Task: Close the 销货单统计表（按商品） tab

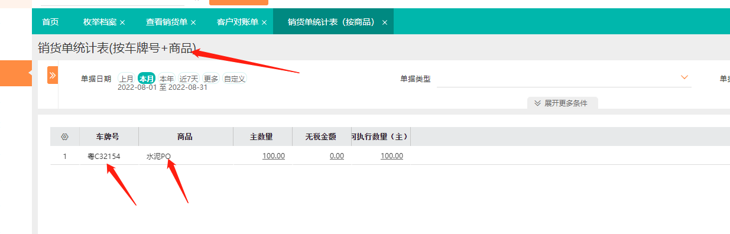Action: (x=385, y=22)
